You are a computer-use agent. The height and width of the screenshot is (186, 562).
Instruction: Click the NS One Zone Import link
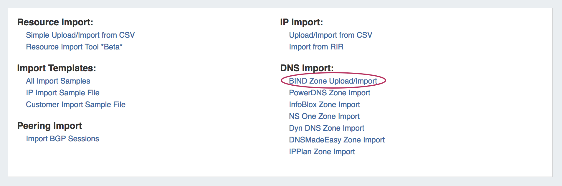click(324, 116)
